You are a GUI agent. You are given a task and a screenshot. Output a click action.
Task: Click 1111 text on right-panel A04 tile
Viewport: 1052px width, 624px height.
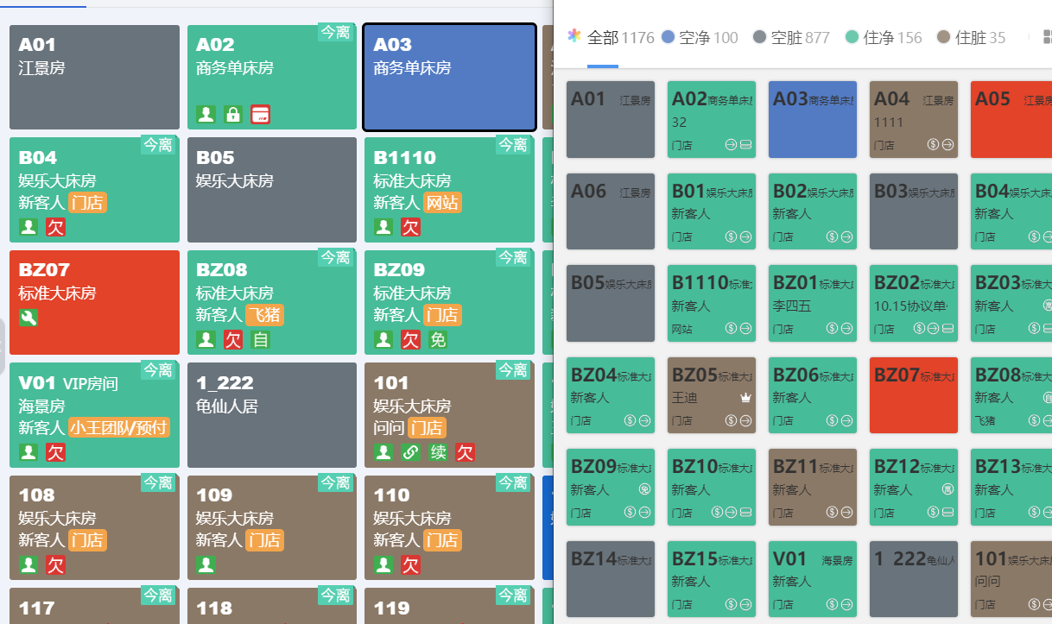point(889,122)
